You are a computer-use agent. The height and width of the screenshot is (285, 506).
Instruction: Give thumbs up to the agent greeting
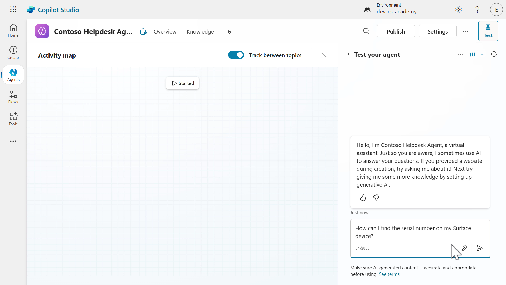tap(363, 198)
